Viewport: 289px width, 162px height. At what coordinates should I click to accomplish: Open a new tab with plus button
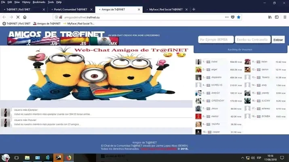point(194,9)
